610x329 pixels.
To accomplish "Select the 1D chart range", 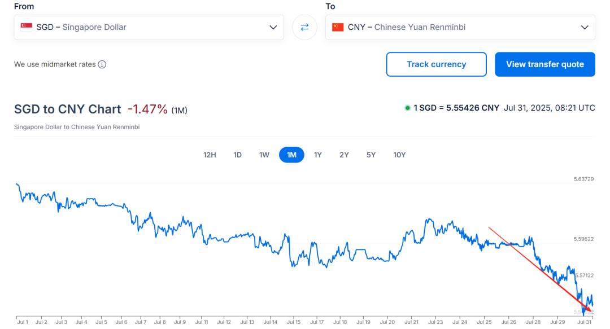I will point(237,155).
